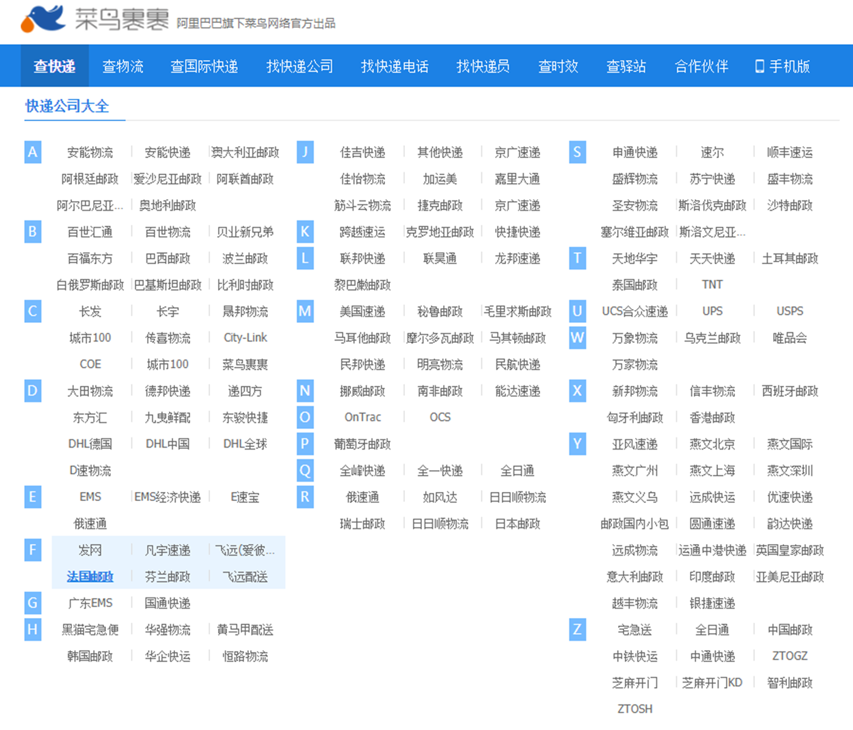Image resolution: width=853 pixels, height=730 pixels.
Task: Select the highlighted 法国邮政 link
Action: coord(89,577)
